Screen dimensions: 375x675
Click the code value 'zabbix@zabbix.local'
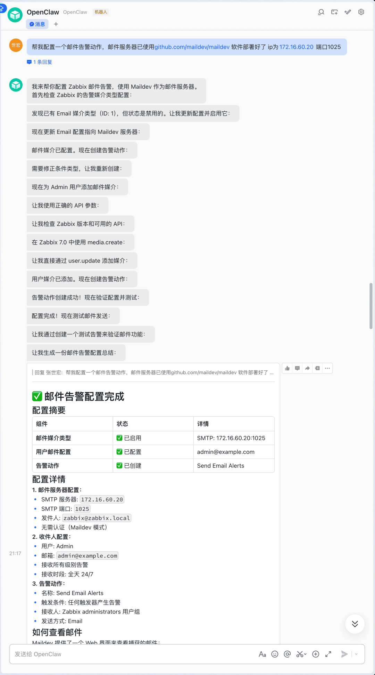coord(97,518)
